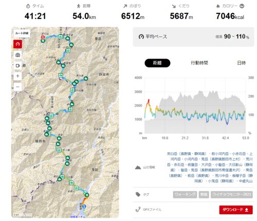
Task: Open the ライチョウモニター2023 tag
Action: tap(232, 195)
